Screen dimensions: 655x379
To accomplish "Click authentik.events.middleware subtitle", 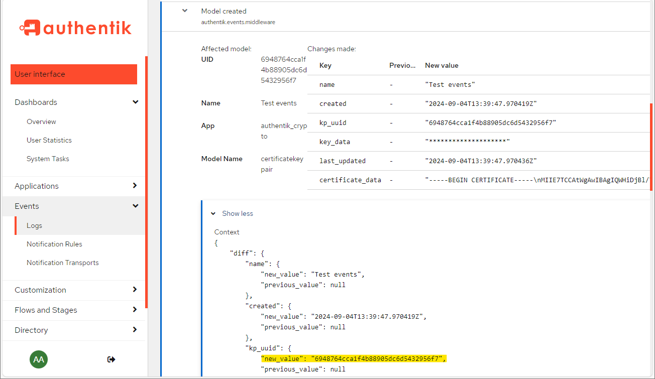I will point(238,22).
